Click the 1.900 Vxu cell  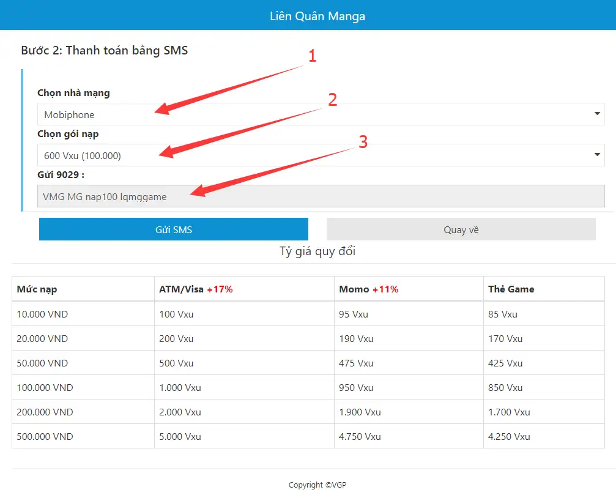409,412
